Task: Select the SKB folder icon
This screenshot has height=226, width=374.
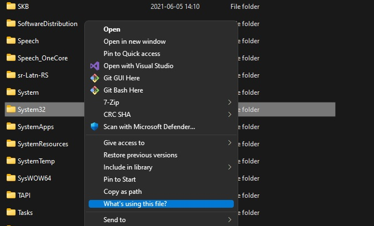Action: coord(11,6)
